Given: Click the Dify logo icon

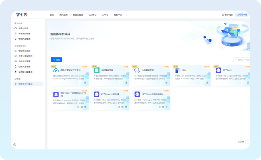Looking at the screenshot, I should [x=177, y=70].
